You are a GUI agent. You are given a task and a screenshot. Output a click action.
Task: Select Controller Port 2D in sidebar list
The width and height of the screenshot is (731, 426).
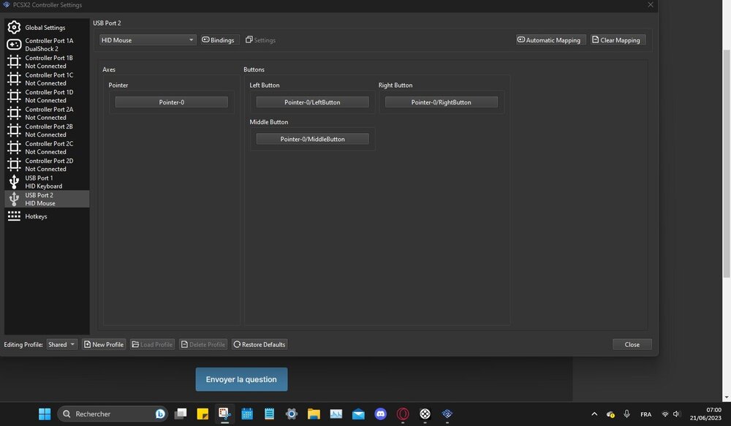(48, 164)
